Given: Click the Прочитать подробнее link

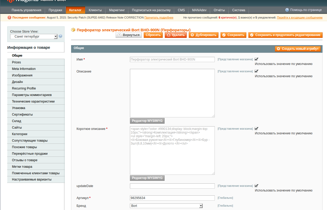Looking at the screenshot, I should click(159, 17).
